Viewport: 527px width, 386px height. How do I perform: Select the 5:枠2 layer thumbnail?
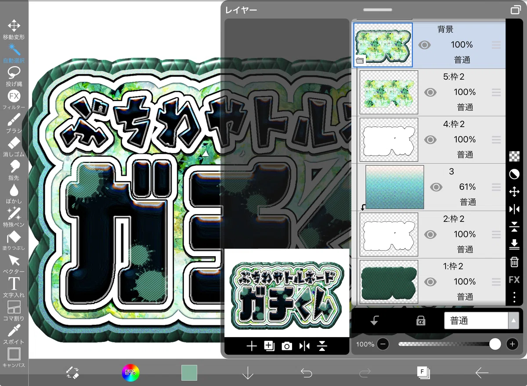389,92
